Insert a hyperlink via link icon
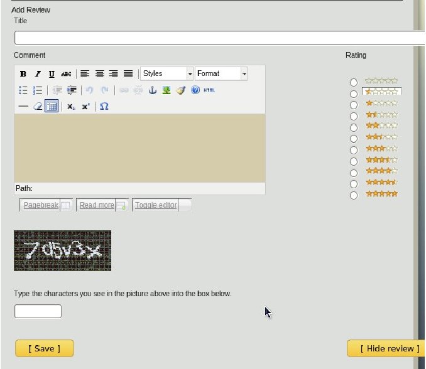Image resolution: width=426 pixels, height=369 pixels. click(124, 90)
